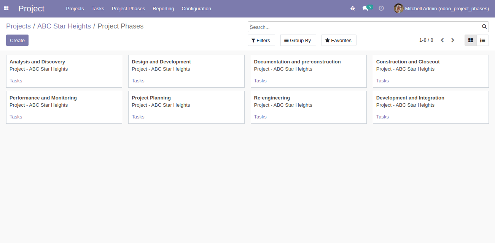Open the Filters dropdown

[x=261, y=40]
